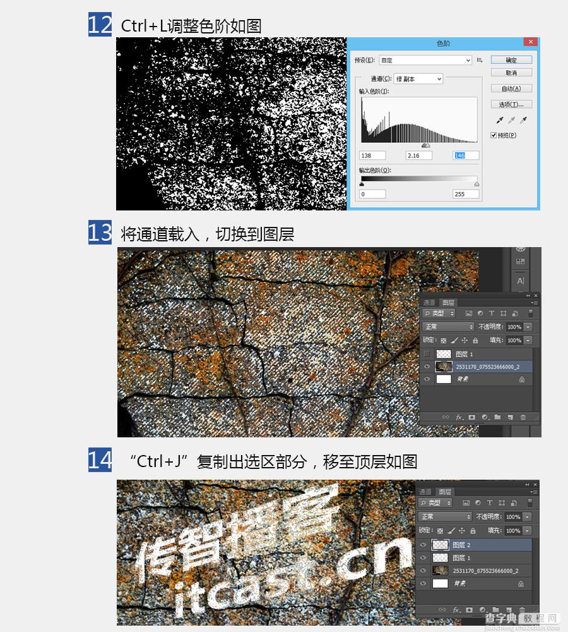The width and height of the screenshot is (568, 632).
Task: Lock position icon in step 14 layers panel
Action: 462,530
